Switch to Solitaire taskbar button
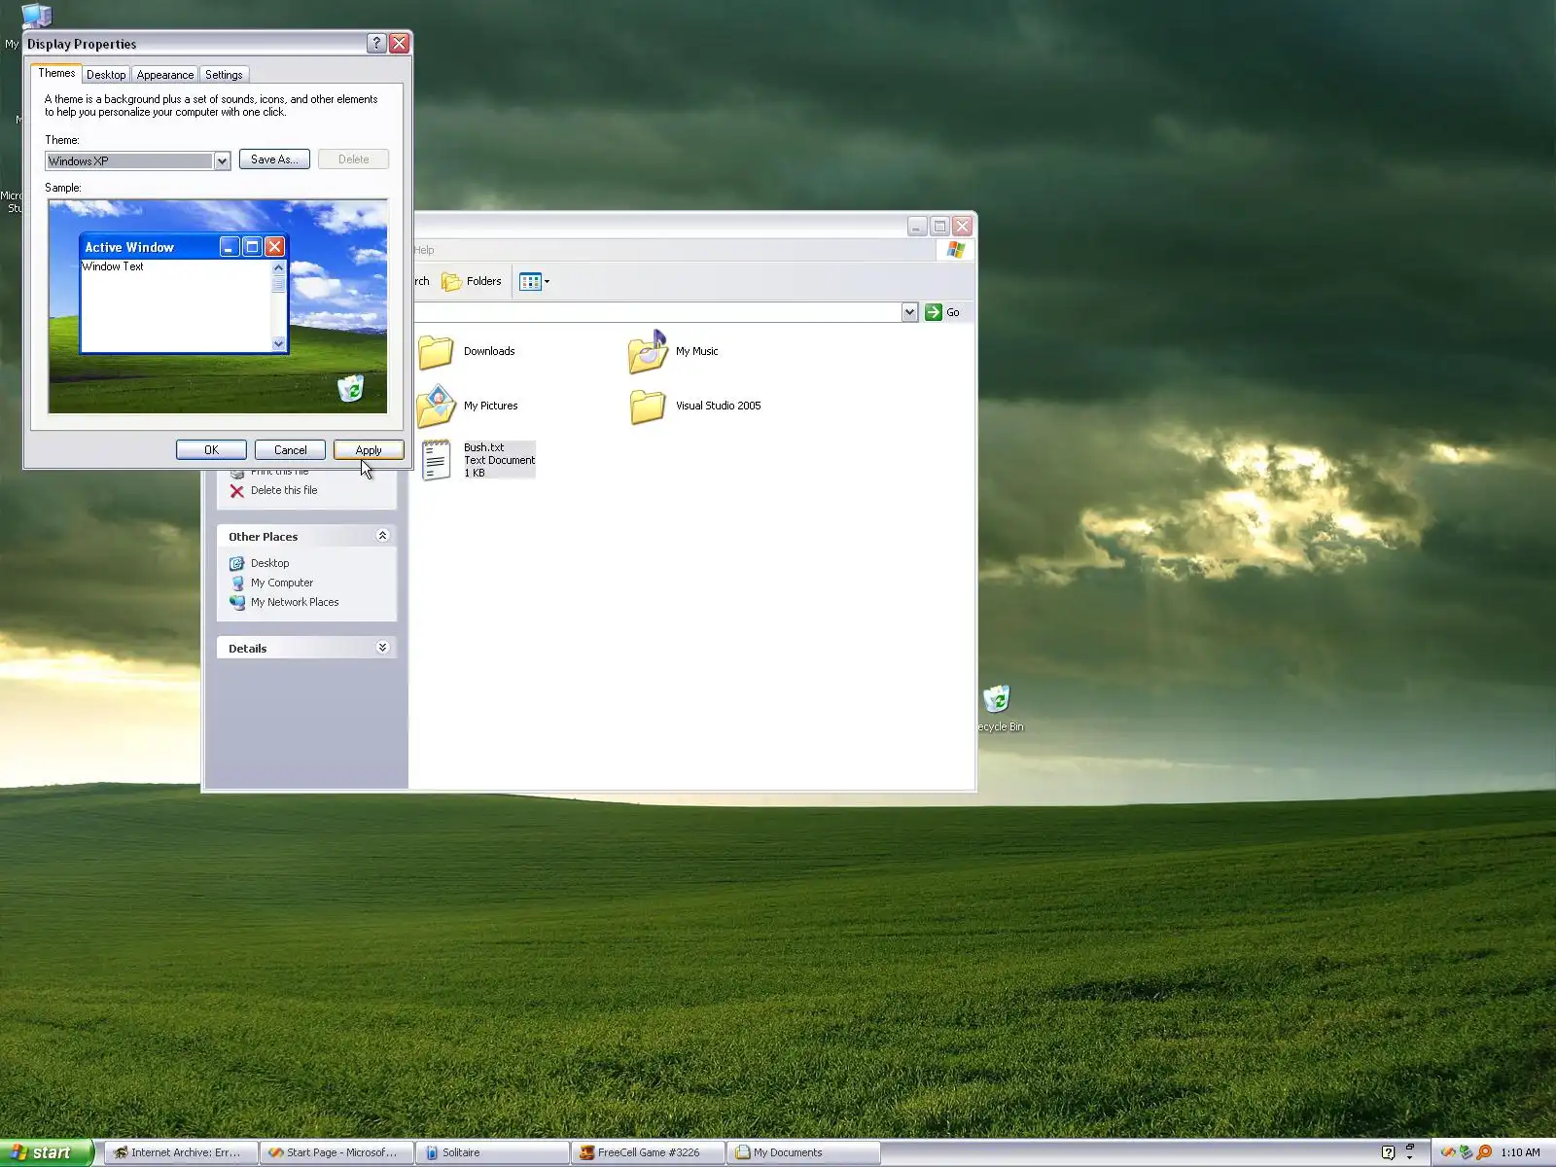This screenshot has height=1167, width=1556. (492, 1152)
